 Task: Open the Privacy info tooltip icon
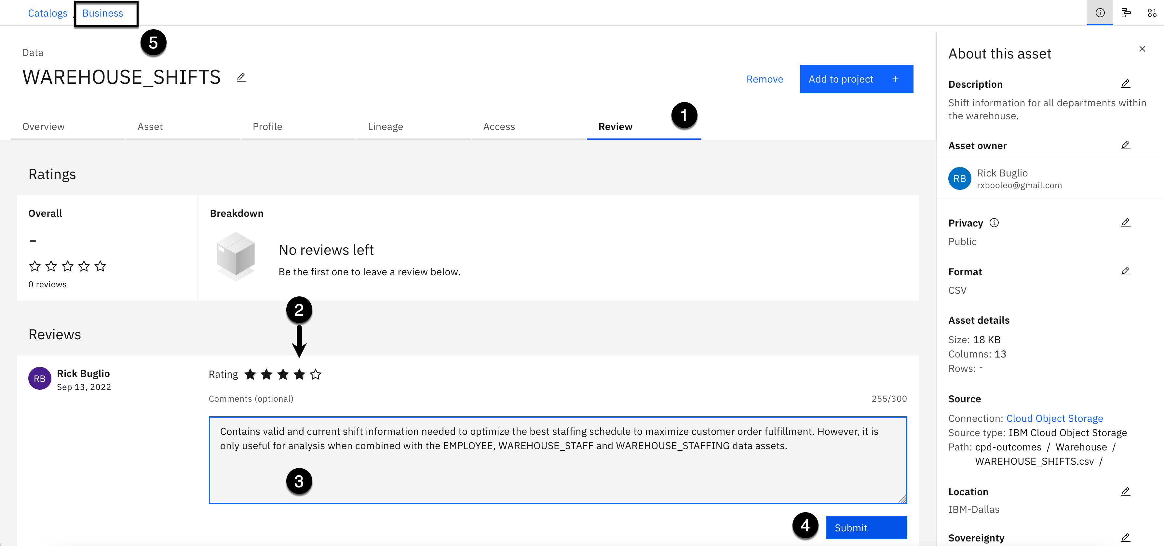click(994, 222)
